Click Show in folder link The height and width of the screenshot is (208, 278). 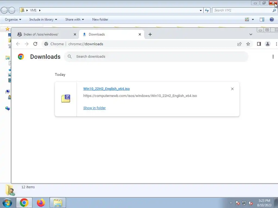94,108
